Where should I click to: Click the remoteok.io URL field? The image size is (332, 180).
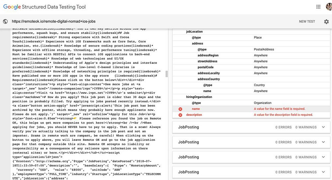(x=53, y=21)
